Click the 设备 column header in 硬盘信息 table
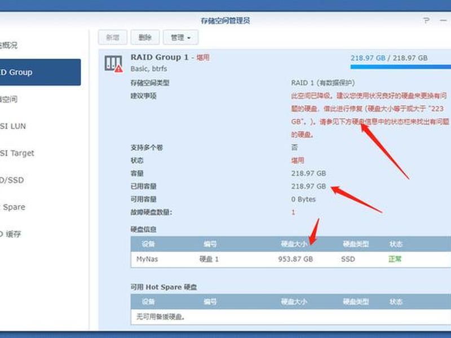 pyautogui.click(x=148, y=244)
